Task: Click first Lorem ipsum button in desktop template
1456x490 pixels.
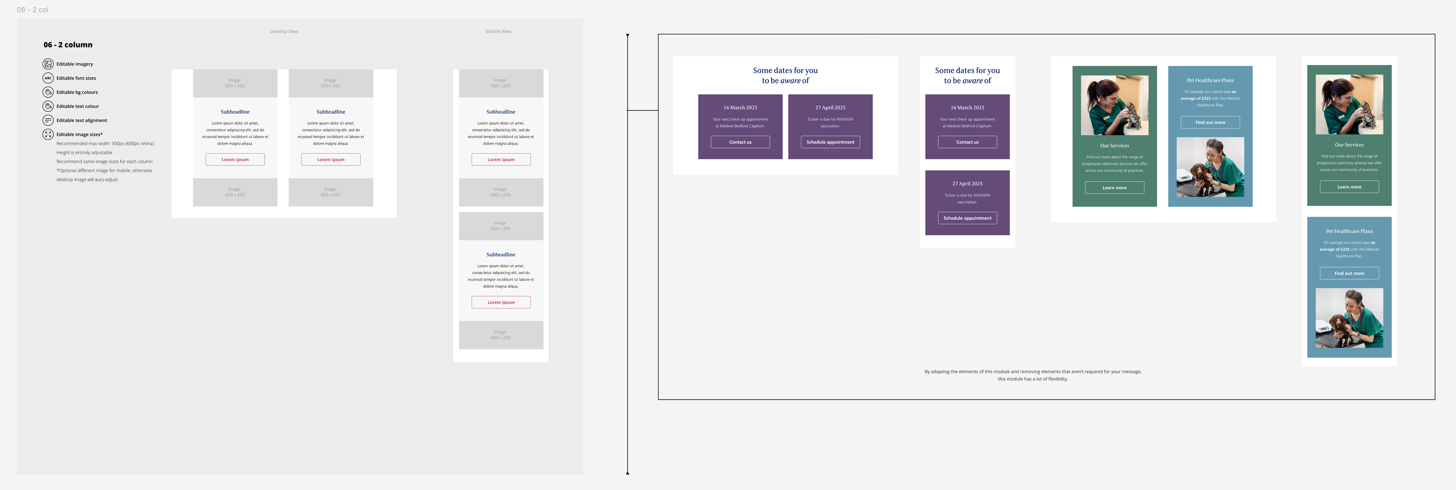Action: [235, 159]
